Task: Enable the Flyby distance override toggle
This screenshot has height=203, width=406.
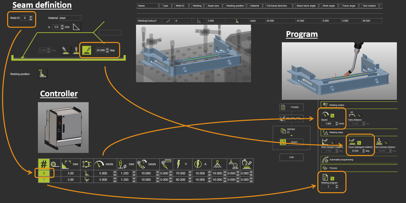Action: tap(359, 115)
